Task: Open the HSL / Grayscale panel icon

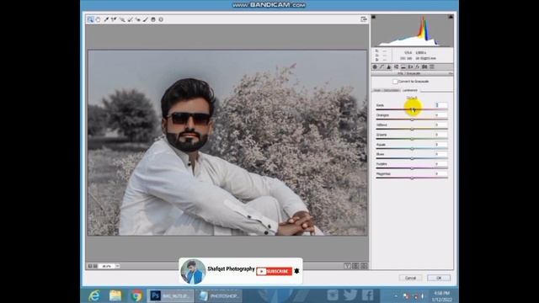Action: [396, 67]
